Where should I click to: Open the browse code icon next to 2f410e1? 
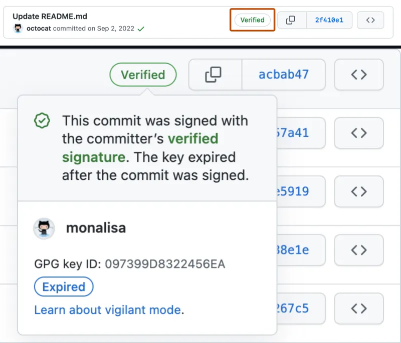tap(370, 20)
